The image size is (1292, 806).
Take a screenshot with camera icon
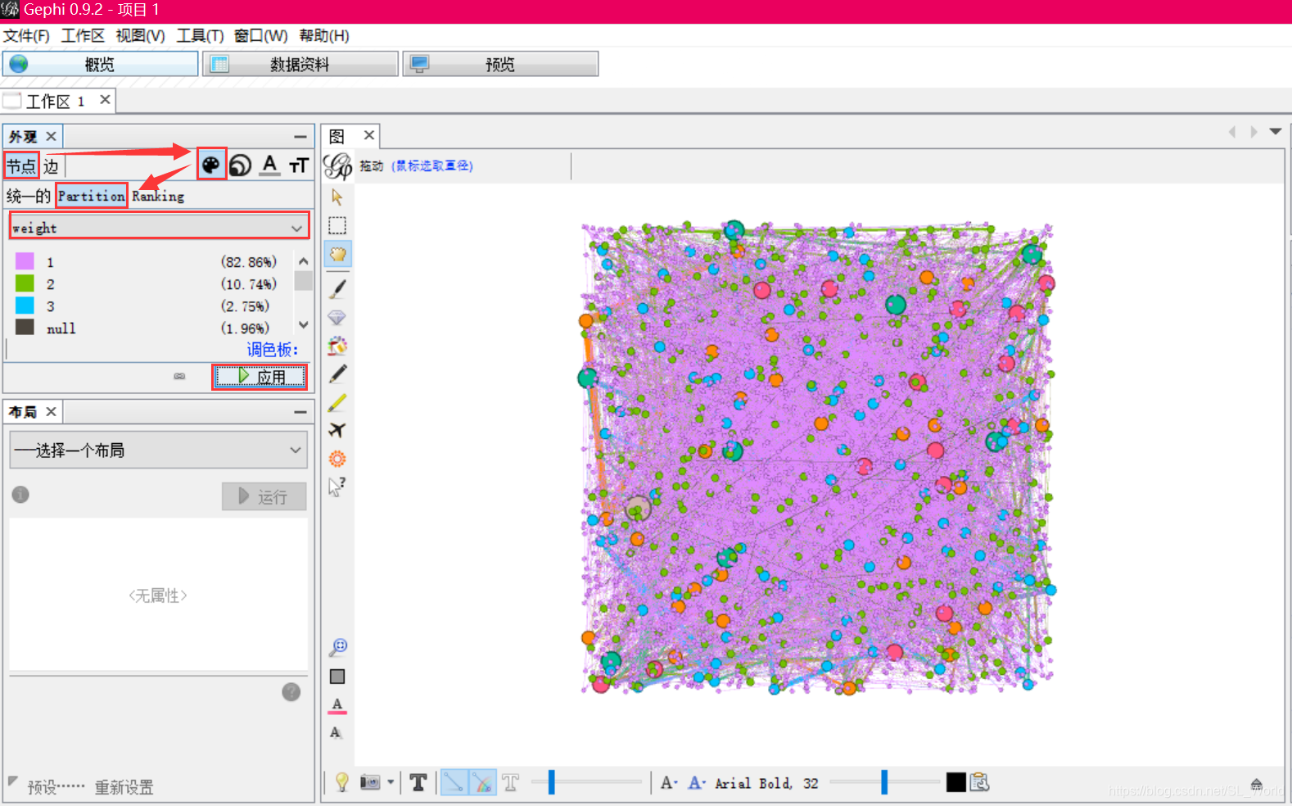[370, 782]
